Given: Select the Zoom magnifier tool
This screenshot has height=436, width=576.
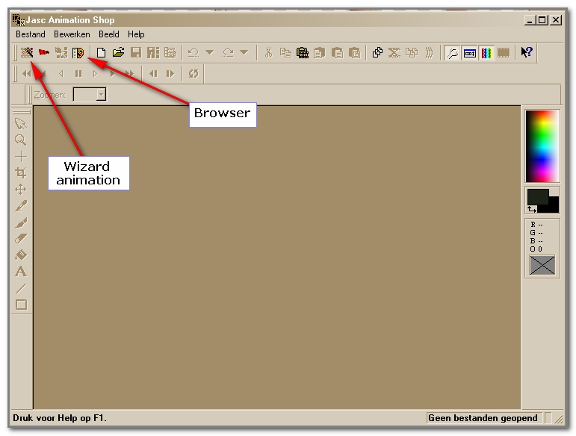Looking at the screenshot, I should (x=21, y=140).
